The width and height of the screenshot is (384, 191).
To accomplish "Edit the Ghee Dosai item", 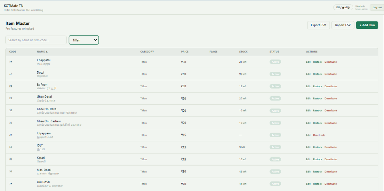I will (x=308, y=99).
